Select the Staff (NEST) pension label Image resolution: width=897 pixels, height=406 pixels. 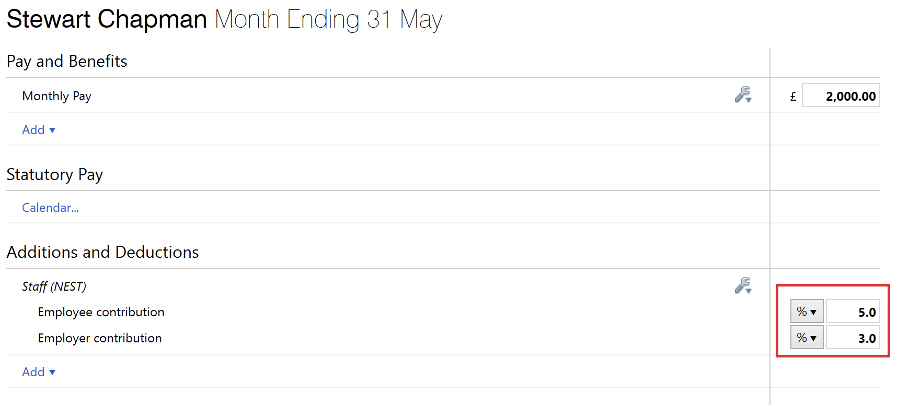click(54, 286)
